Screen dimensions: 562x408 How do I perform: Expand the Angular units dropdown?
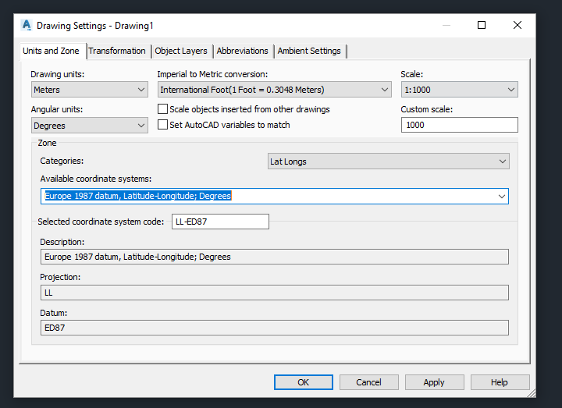pyautogui.click(x=89, y=126)
